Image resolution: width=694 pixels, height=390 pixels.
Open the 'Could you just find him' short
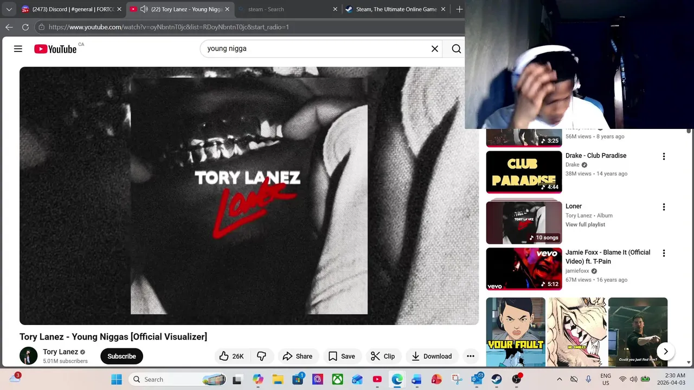[x=638, y=332]
